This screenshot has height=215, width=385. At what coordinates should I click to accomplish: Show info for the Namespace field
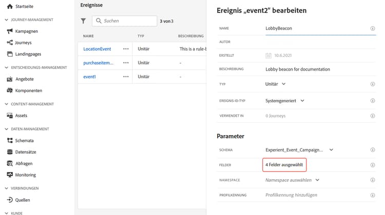[x=373, y=180]
